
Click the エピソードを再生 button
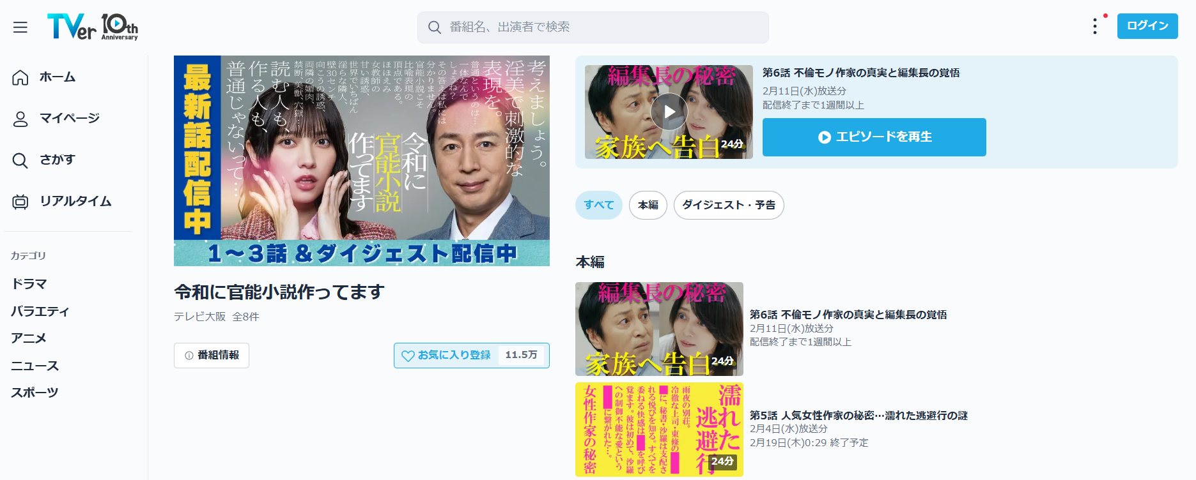point(874,137)
